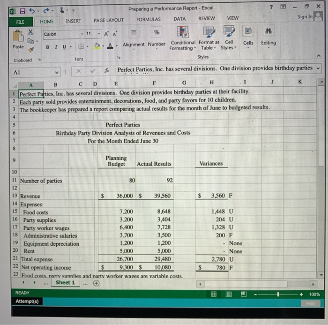
Task: Click the Hint button
Action: click(x=310, y=303)
